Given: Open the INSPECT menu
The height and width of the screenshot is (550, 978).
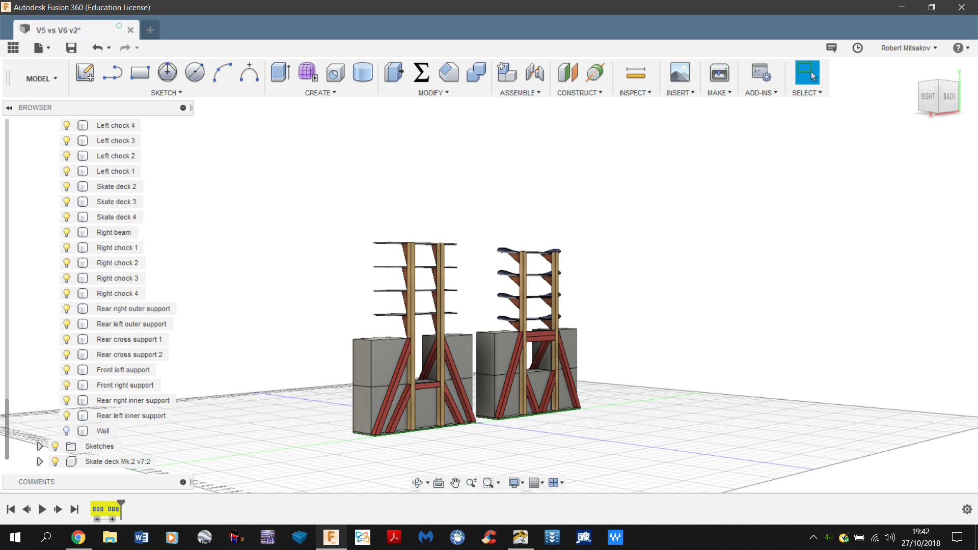Looking at the screenshot, I should (635, 93).
